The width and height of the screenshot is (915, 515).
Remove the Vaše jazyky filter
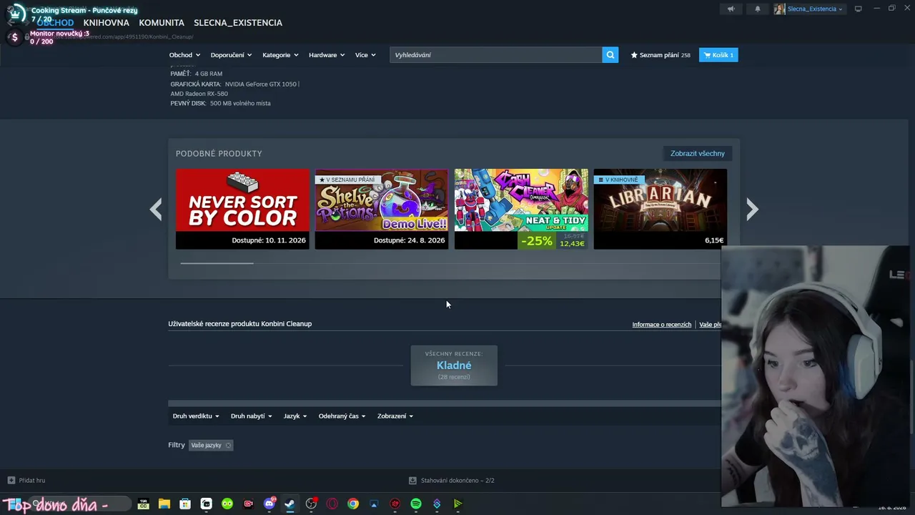(x=228, y=445)
